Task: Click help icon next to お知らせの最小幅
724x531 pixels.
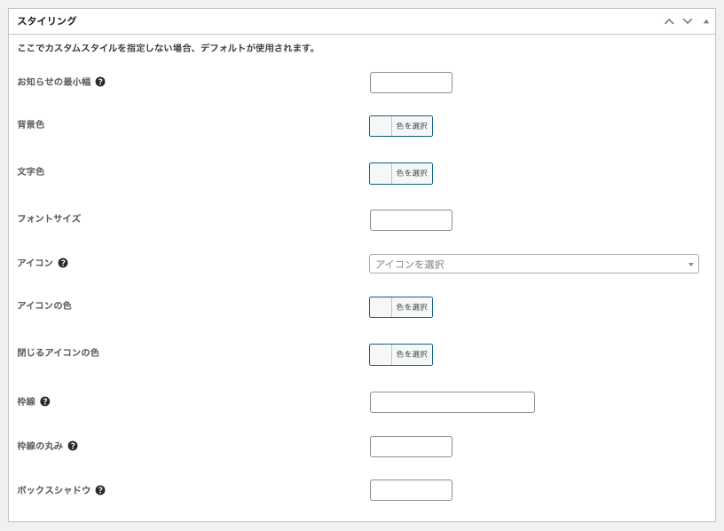Action: point(100,82)
